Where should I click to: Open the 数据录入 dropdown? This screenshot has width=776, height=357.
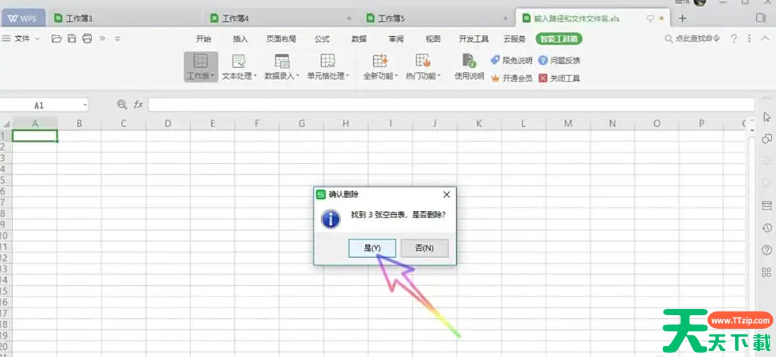282,67
